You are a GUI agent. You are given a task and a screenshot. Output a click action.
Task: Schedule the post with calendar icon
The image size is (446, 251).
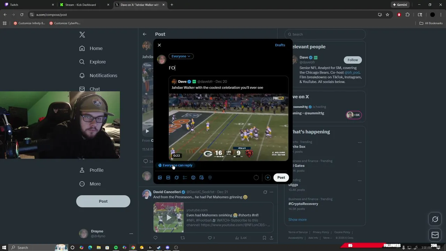coord(202,177)
